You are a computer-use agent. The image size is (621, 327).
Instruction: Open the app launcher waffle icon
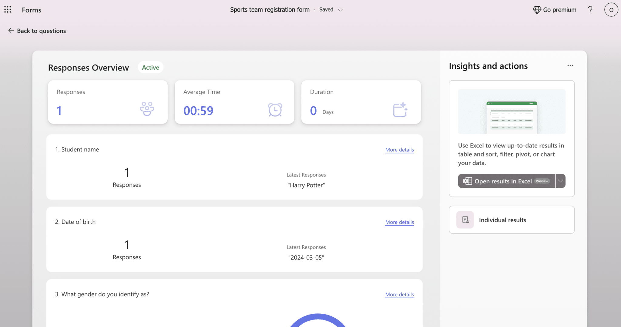pos(8,9)
